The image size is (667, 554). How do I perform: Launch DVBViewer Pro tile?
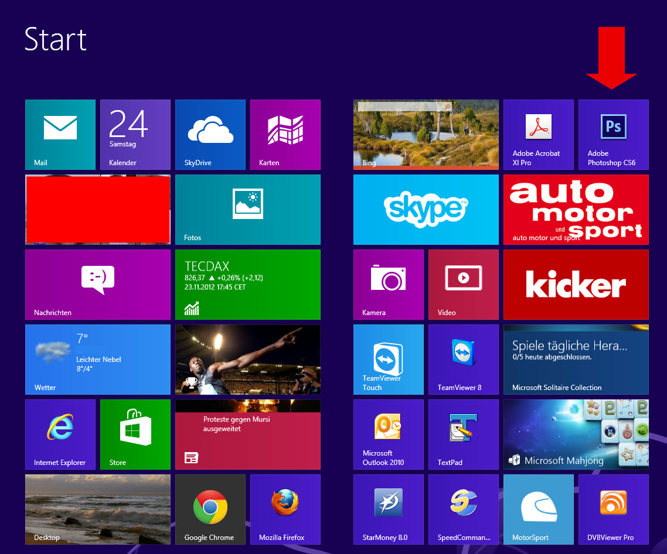click(614, 509)
